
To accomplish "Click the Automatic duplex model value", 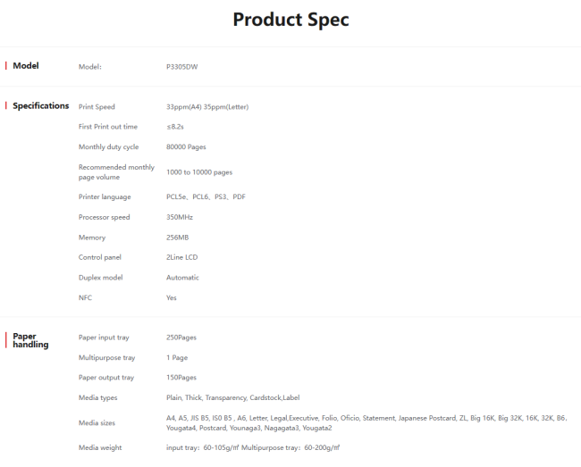I will click(x=182, y=278).
